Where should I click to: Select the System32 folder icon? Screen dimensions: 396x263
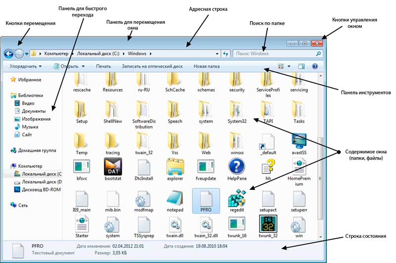[x=237, y=110]
